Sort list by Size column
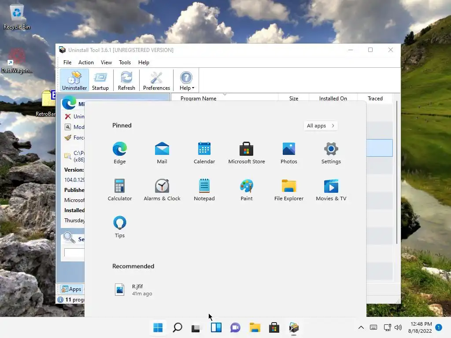The height and width of the screenshot is (338, 451). tap(293, 98)
